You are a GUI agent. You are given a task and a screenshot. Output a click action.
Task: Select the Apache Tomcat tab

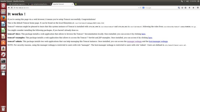pos(63,4)
